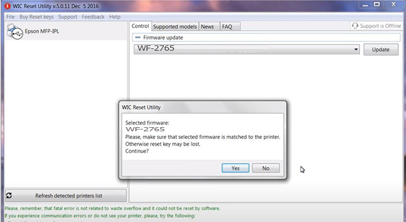Open the Support menu
This screenshot has width=406, height=222.
[67, 17]
